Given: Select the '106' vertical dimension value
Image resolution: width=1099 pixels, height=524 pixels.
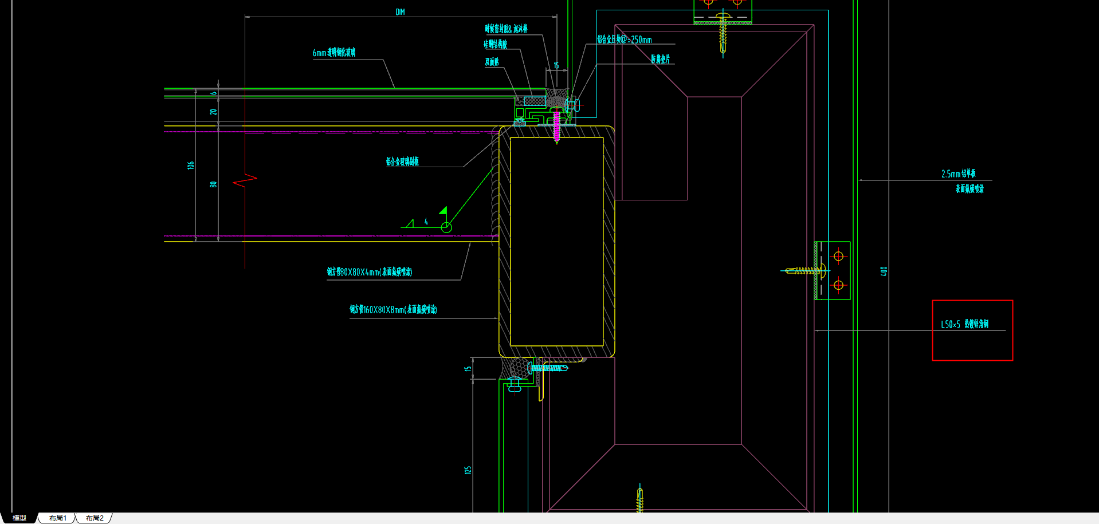Looking at the screenshot, I should coord(191,165).
